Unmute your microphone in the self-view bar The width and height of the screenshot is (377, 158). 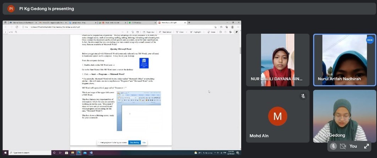pos(333,146)
